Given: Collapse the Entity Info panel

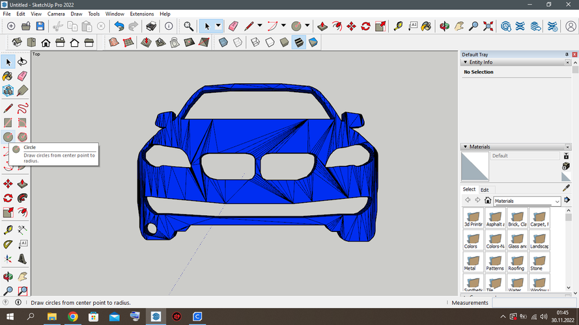Looking at the screenshot, I should (x=464, y=62).
